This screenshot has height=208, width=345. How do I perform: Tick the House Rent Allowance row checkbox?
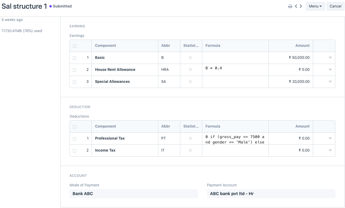[75, 70]
